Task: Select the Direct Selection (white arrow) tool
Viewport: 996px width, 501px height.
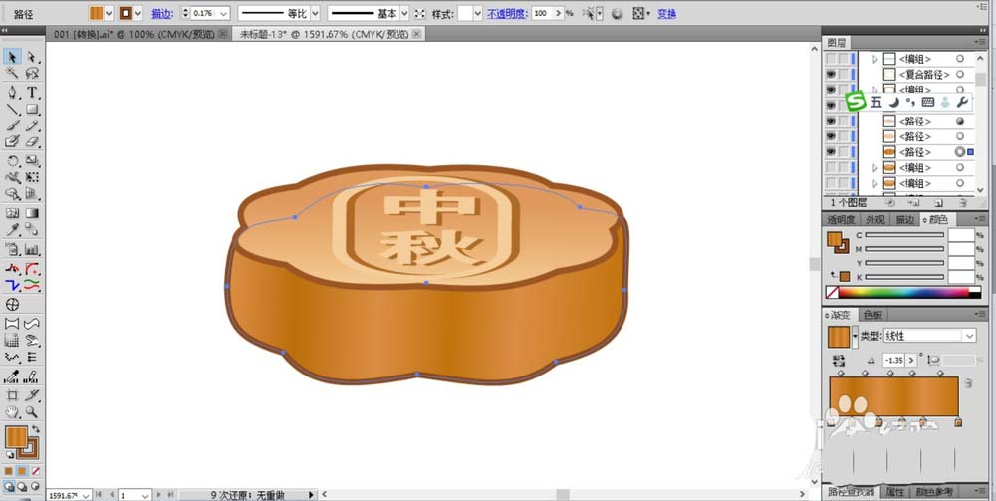Action: click(32, 57)
